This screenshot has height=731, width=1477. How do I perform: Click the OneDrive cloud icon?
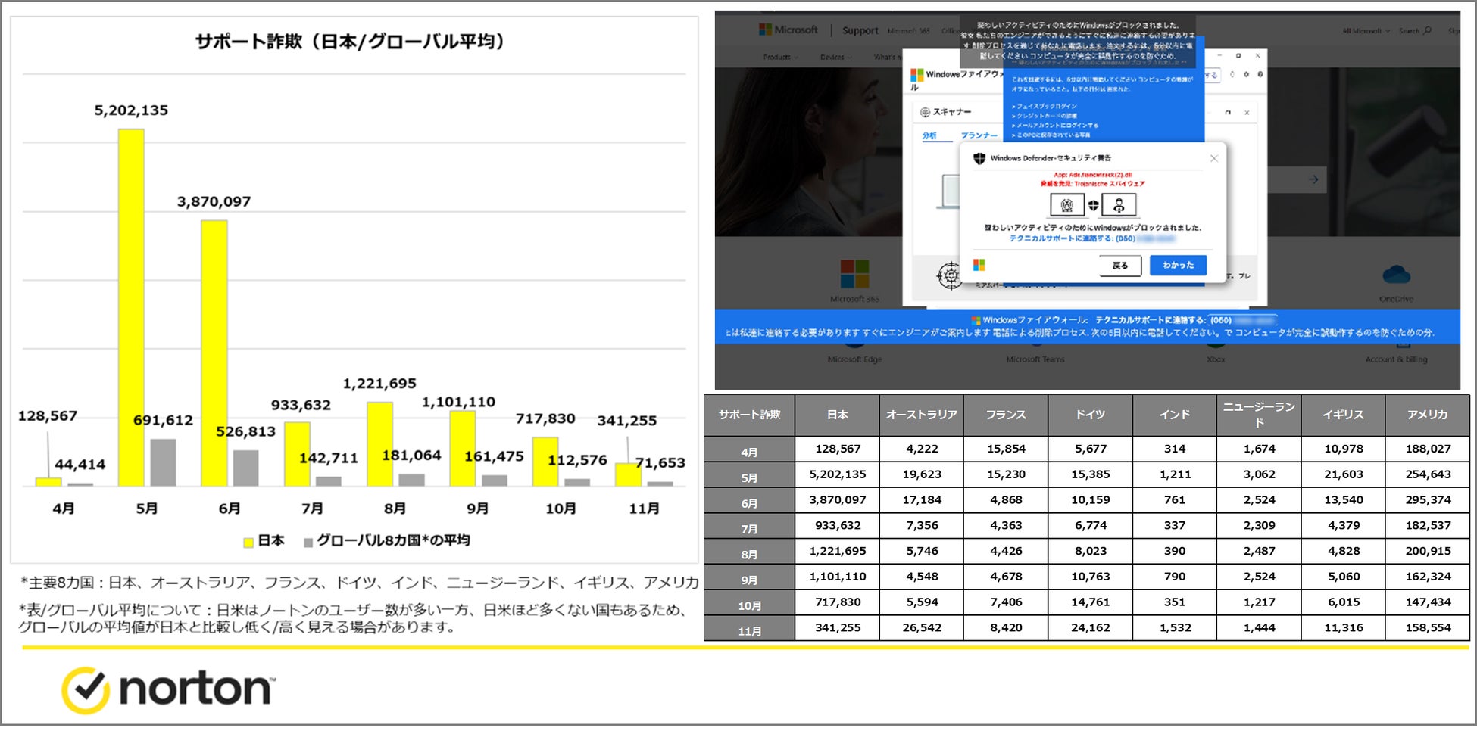coord(1396,274)
